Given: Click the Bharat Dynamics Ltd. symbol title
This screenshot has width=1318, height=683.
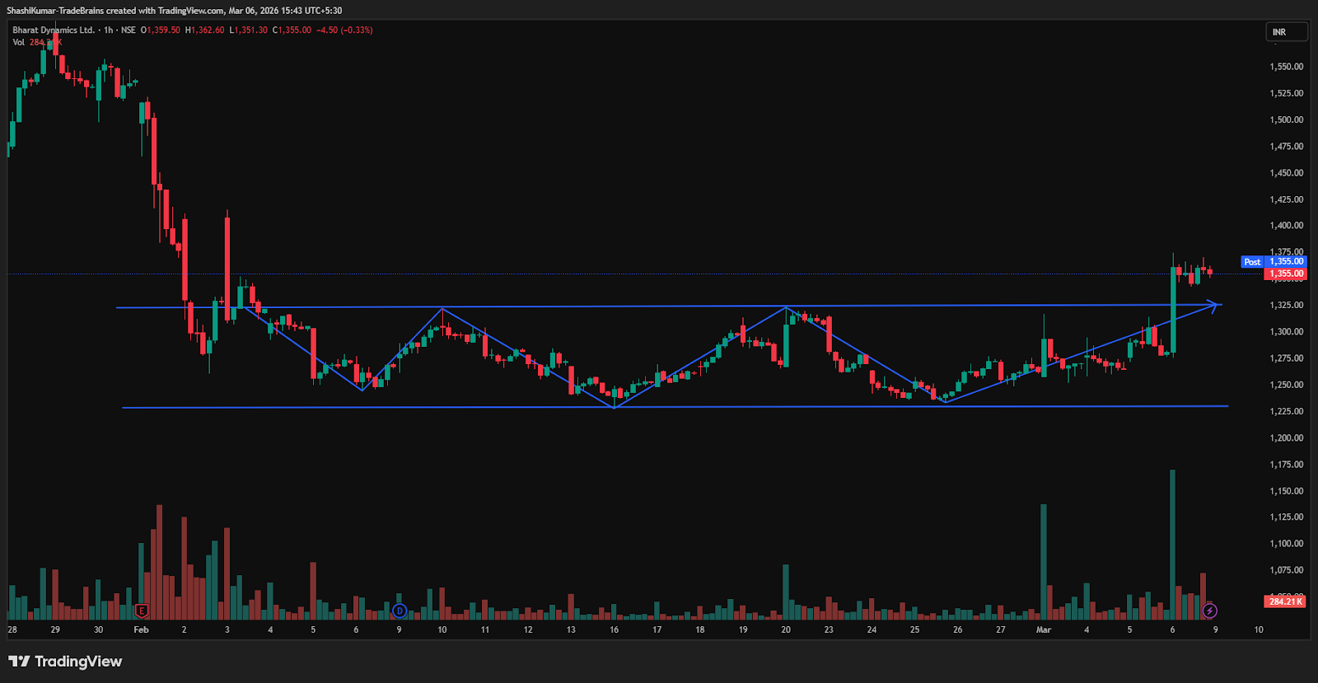Looking at the screenshot, I should 54,30.
